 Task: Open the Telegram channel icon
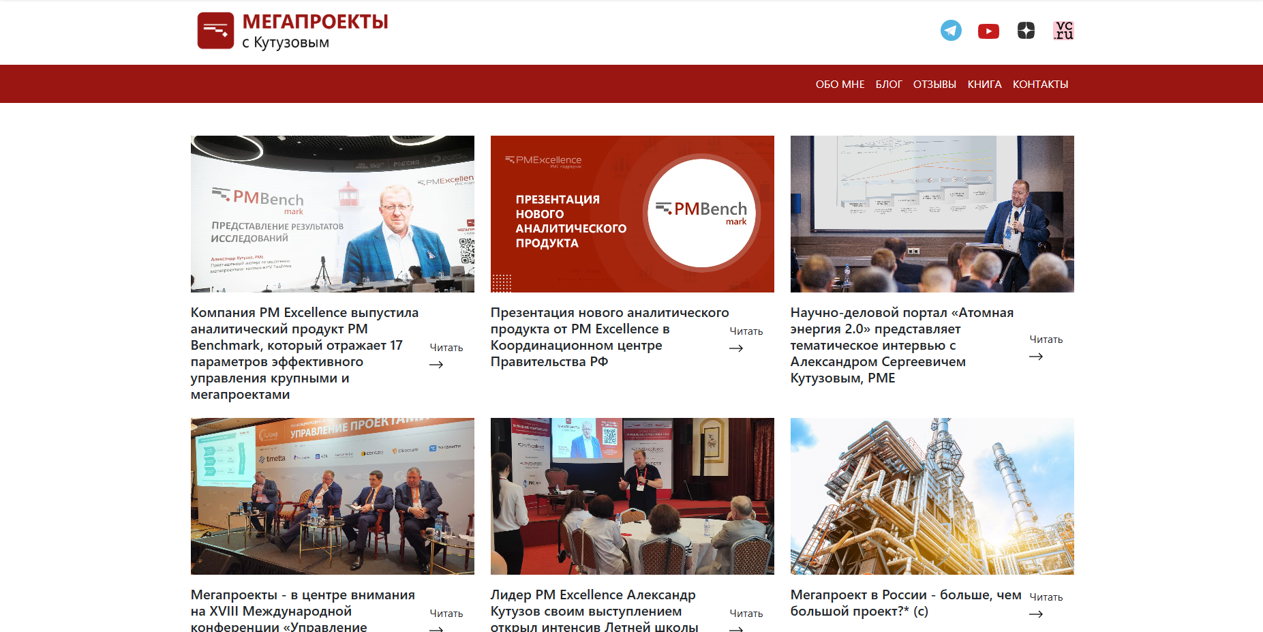[x=951, y=31]
